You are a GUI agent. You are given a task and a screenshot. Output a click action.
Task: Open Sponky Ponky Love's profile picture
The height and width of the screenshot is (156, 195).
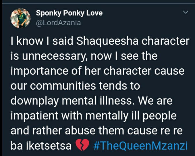(x=20, y=18)
